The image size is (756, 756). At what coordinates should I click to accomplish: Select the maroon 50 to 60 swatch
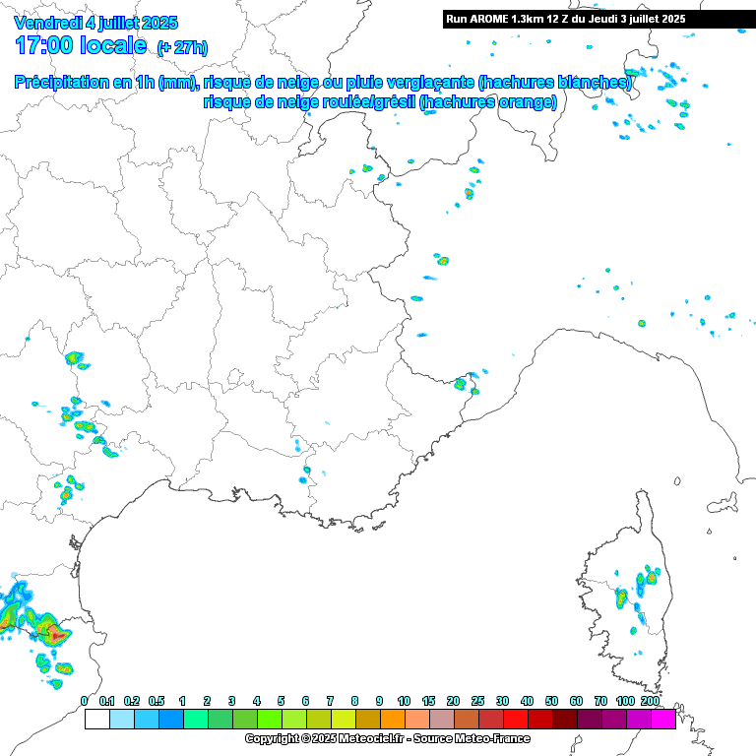[x=565, y=719]
